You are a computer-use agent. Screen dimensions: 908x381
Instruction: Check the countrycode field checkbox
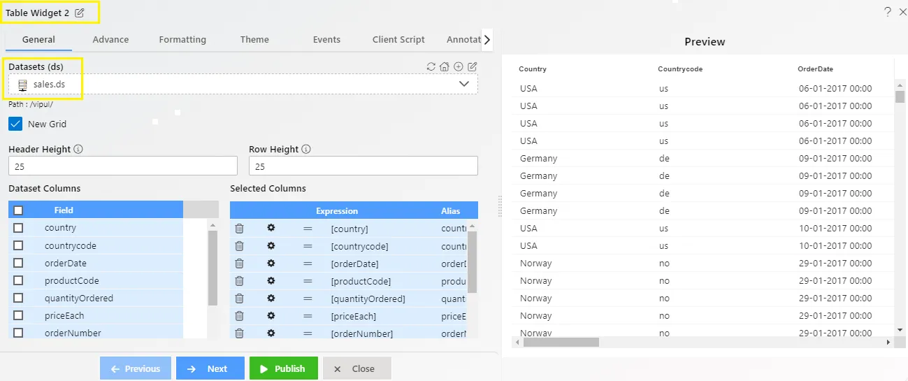pos(18,245)
